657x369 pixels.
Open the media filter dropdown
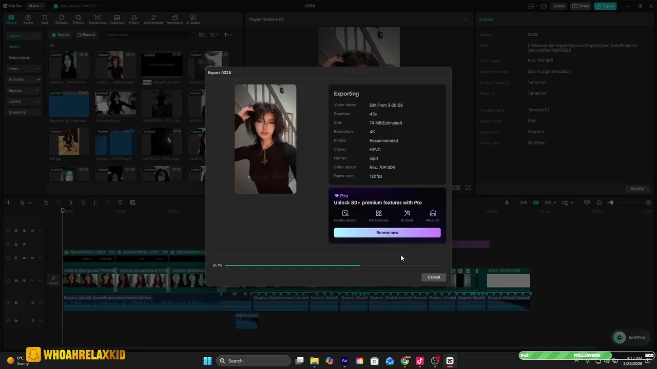tap(228, 35)
